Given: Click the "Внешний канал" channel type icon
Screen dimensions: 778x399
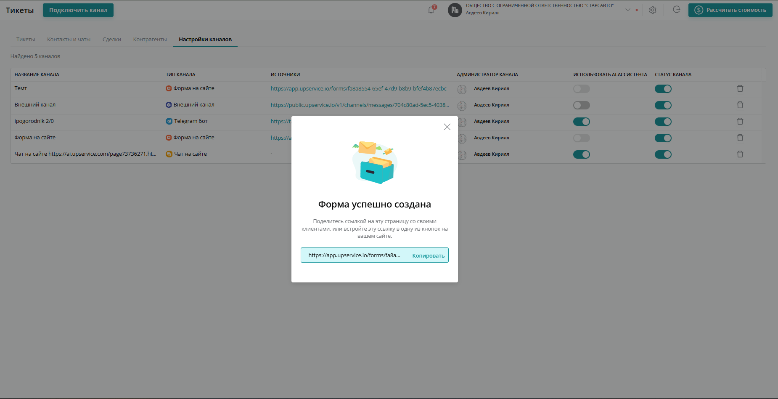Looking at the screenshot, I should tap(169, 105).
